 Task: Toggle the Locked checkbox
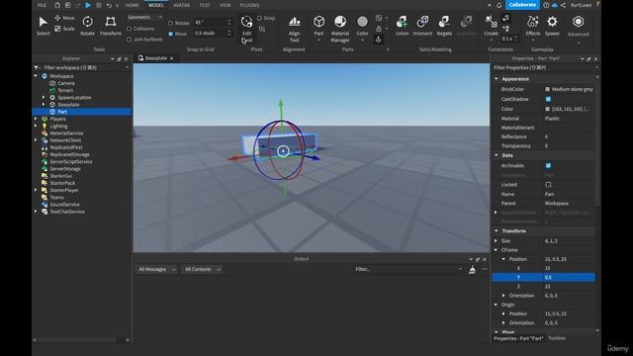548,185
